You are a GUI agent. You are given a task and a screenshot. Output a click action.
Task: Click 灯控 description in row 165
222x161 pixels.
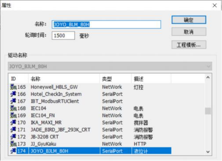click(x=138, y=87)
